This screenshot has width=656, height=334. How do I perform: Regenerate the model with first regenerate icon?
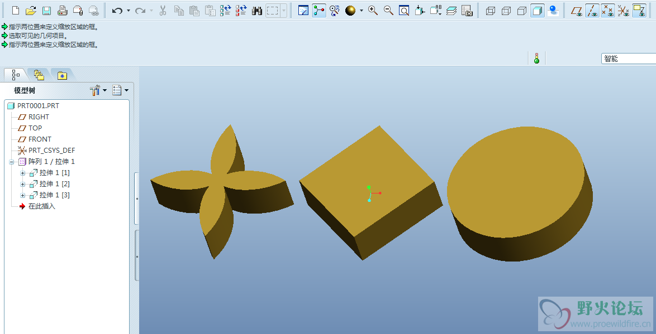click(x=226, y=11)
